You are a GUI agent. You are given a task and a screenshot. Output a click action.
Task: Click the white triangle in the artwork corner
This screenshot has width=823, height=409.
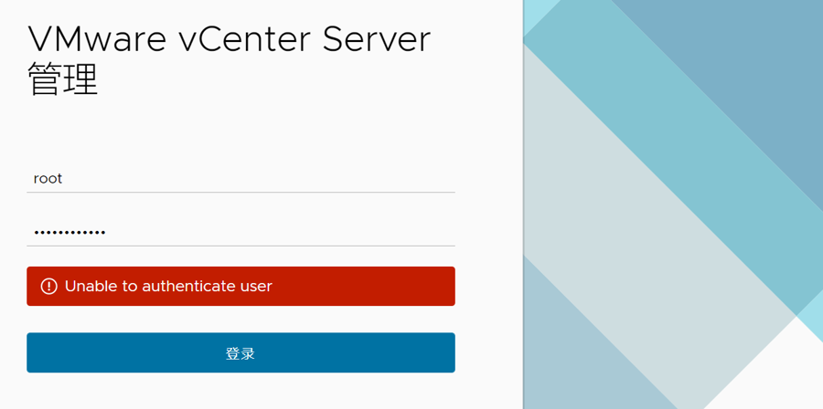pos(777,374)
